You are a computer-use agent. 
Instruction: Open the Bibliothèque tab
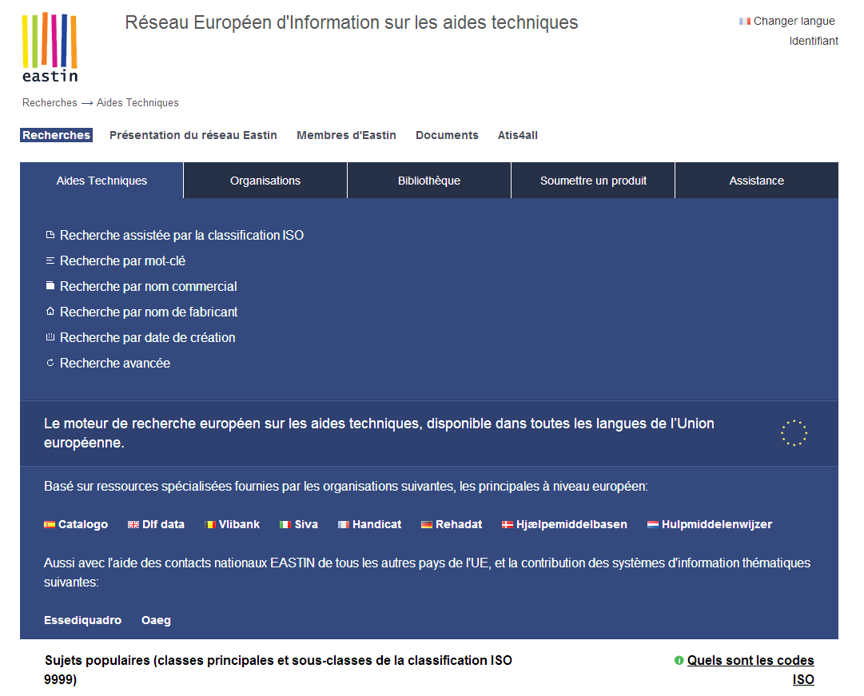(x=429, y=181)
